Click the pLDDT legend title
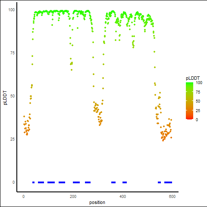207x207 pixels. click(193, 78)
